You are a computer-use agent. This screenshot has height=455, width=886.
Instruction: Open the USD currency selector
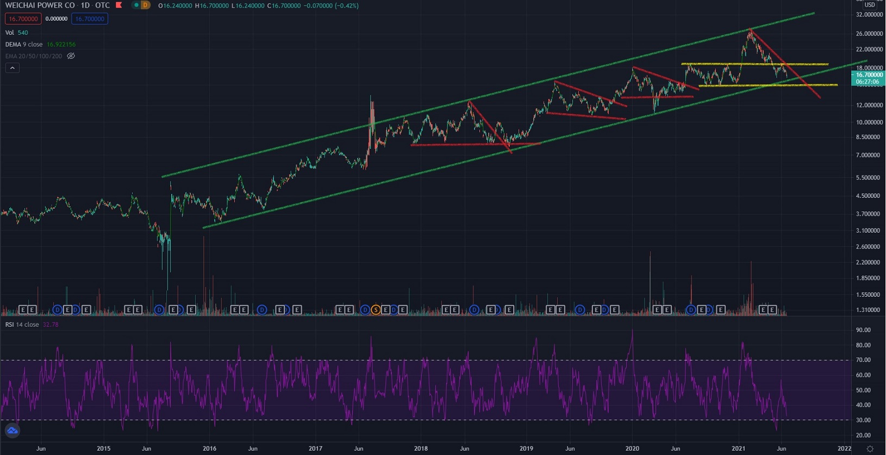point(870,5)
